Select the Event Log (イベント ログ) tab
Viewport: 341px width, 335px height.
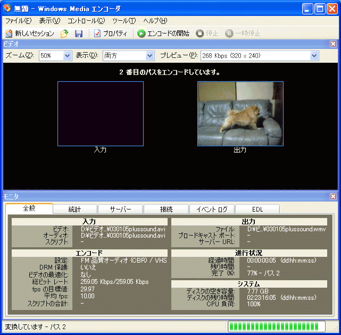[211, 209]
